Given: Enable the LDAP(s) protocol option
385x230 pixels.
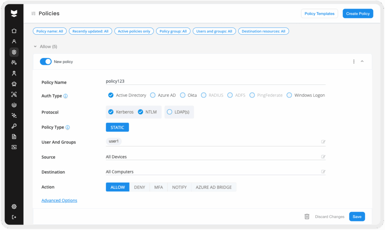Looking at the screenshot, I should (x=170, y=112).
